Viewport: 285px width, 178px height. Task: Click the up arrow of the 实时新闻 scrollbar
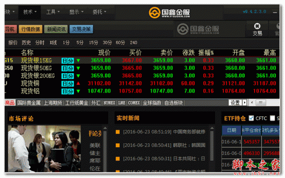pos(212,128)
